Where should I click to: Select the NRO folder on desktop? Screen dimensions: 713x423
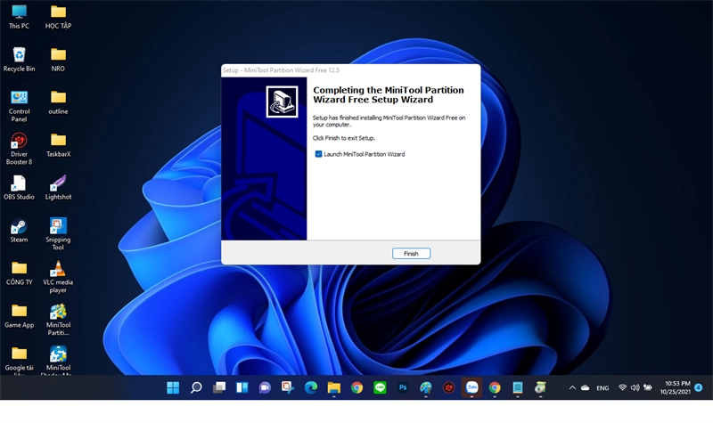(58, 60)
